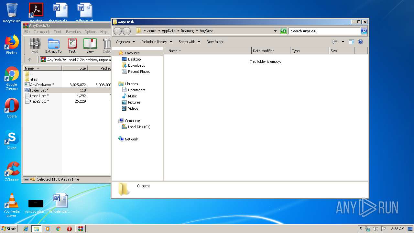414x233 pixels.
Task: Select the alias folder in the archive
Action: [34, 79]
